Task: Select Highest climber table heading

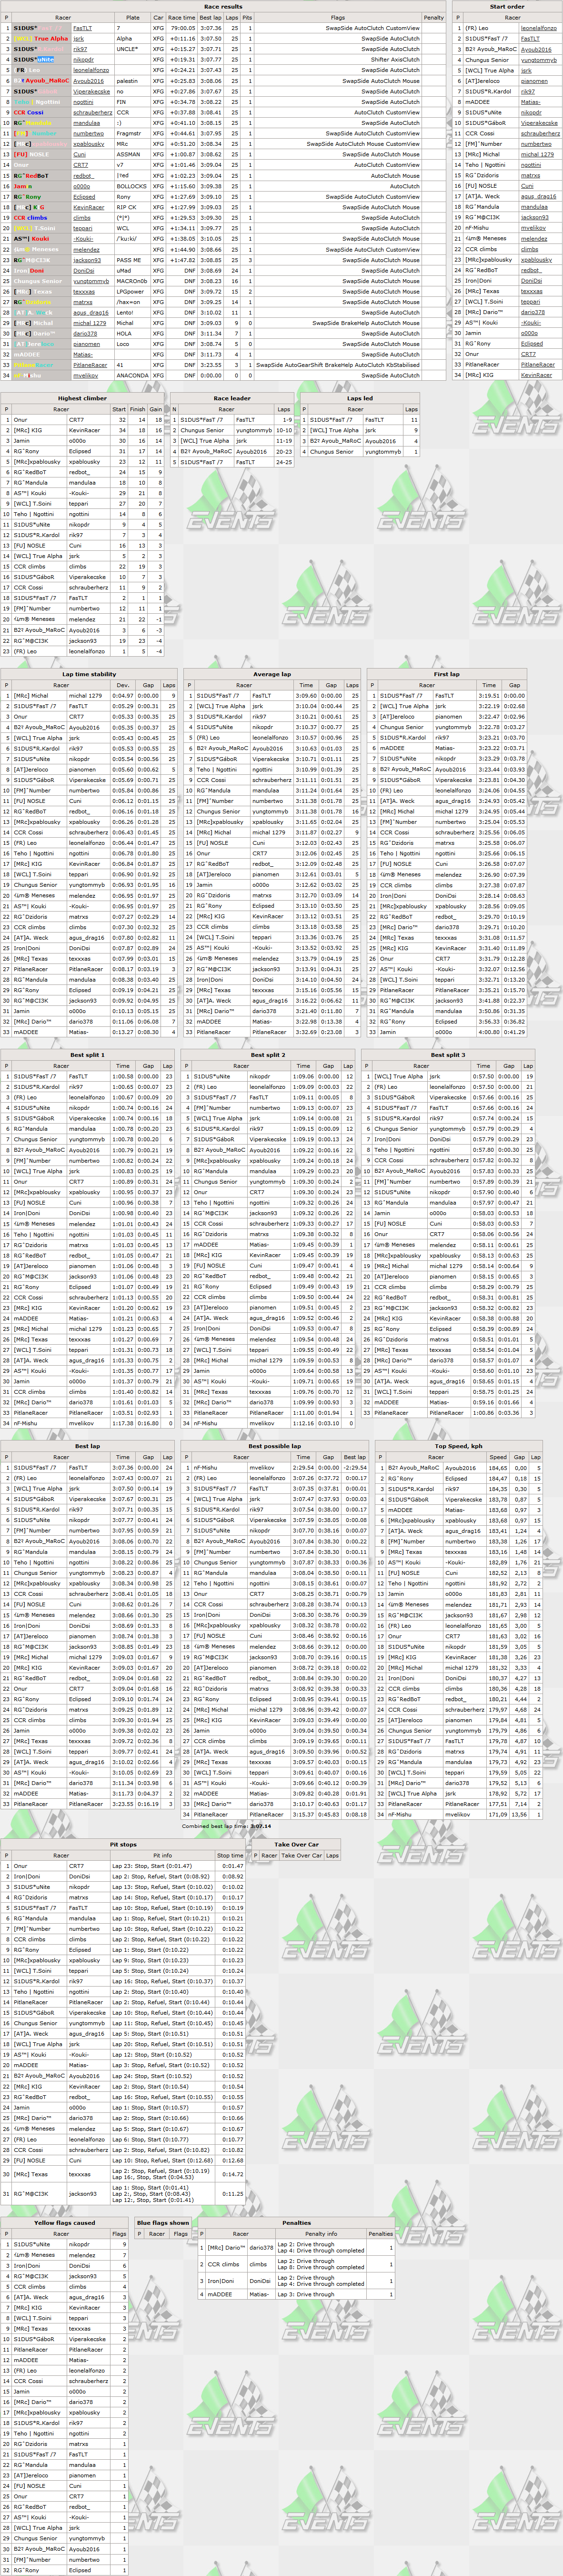Action: tap(82, 398)
